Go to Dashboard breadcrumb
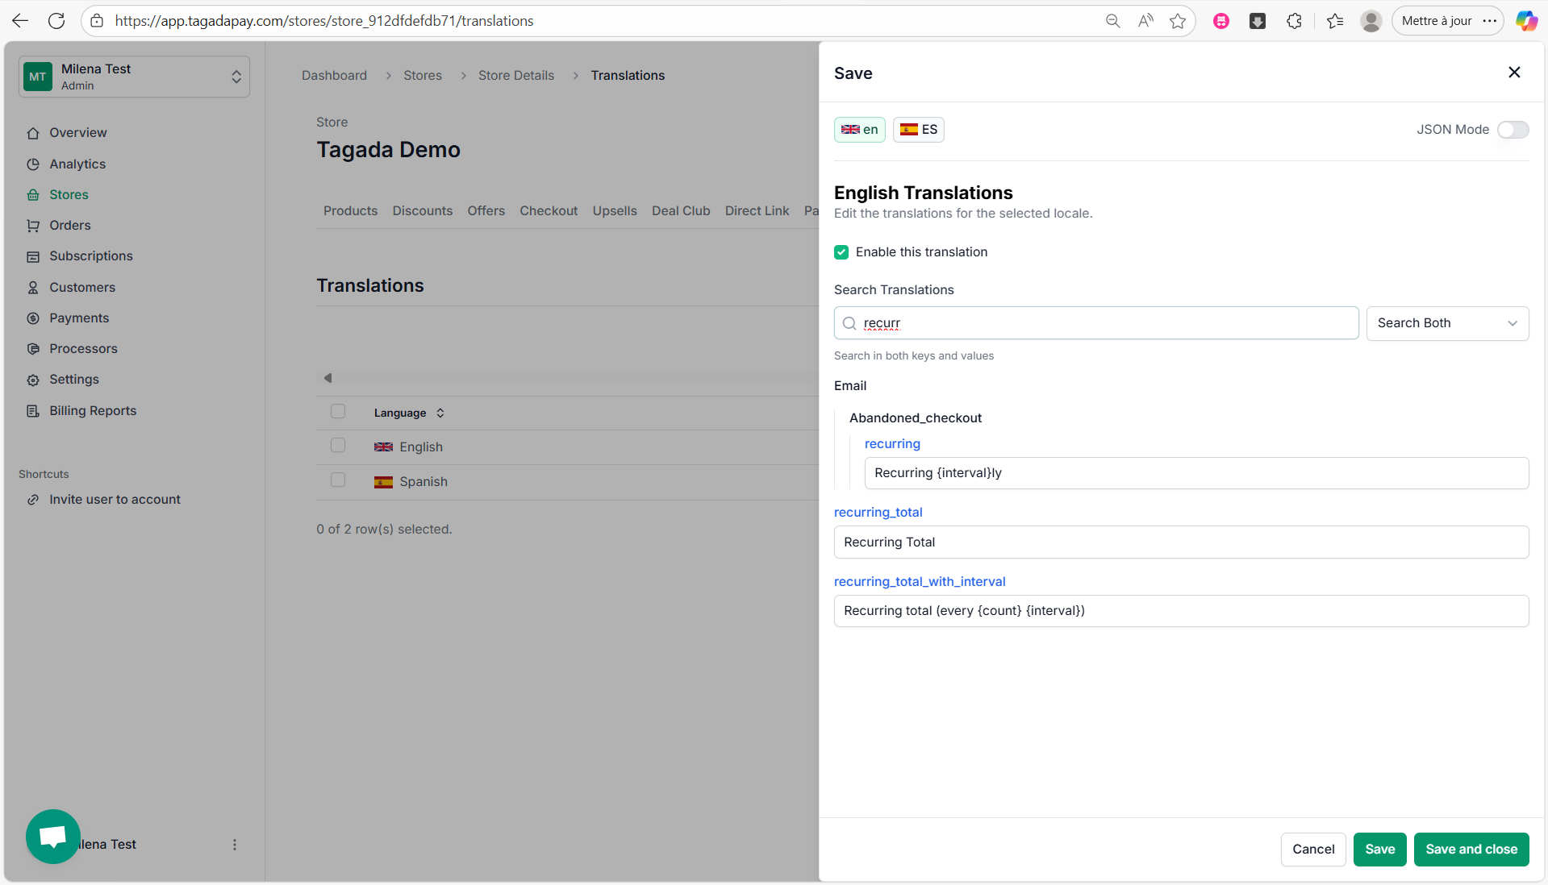Viewport: 1548px width, 885px height. point(334,76)
